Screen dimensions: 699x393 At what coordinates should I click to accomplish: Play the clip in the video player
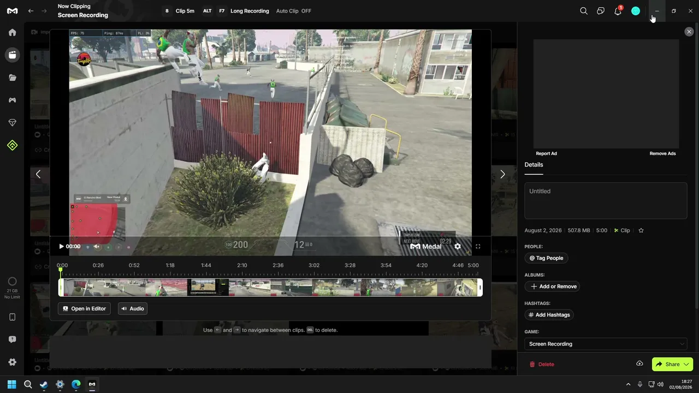[61, 246]
